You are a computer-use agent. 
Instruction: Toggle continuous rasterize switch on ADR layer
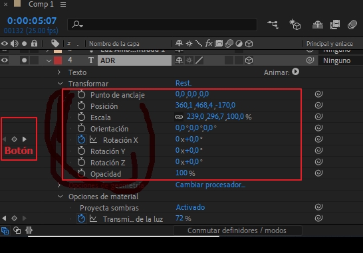[x=189, y=60]
